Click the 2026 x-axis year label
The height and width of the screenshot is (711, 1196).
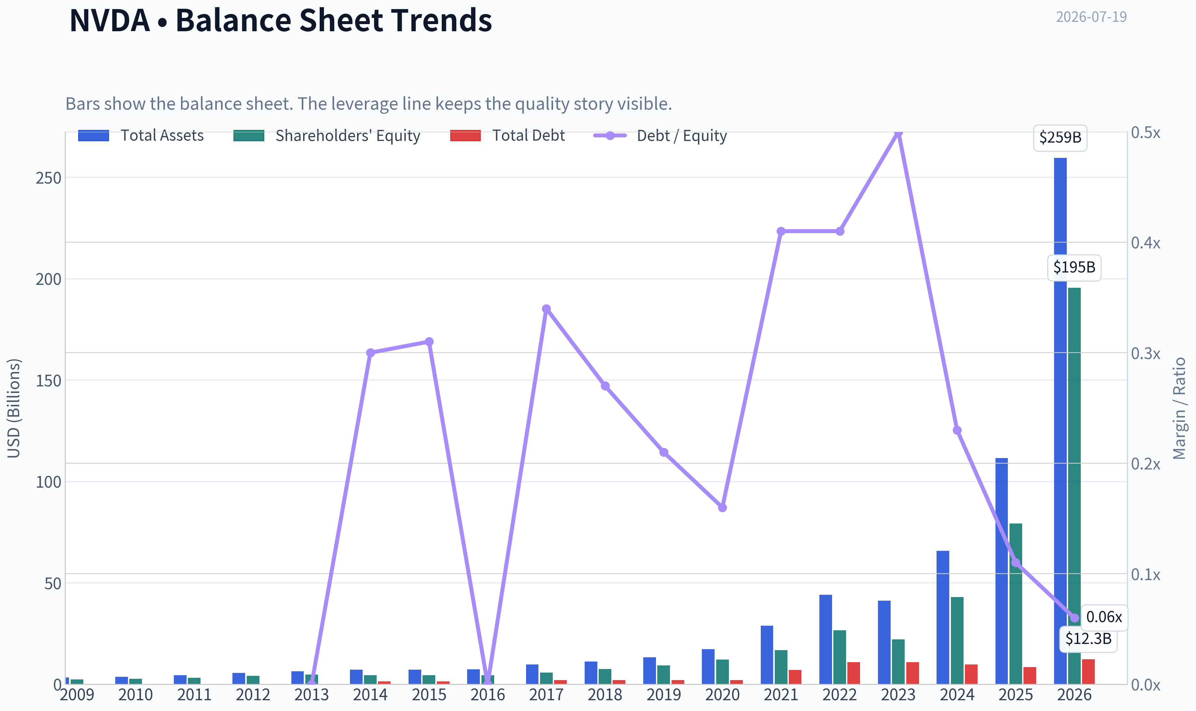(x=1074, y=695)
